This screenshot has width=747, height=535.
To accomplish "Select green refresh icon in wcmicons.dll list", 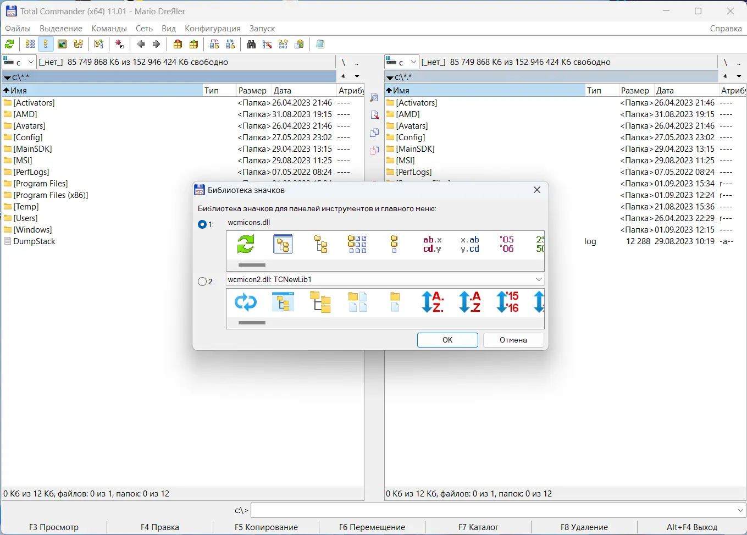I will 246,244.
